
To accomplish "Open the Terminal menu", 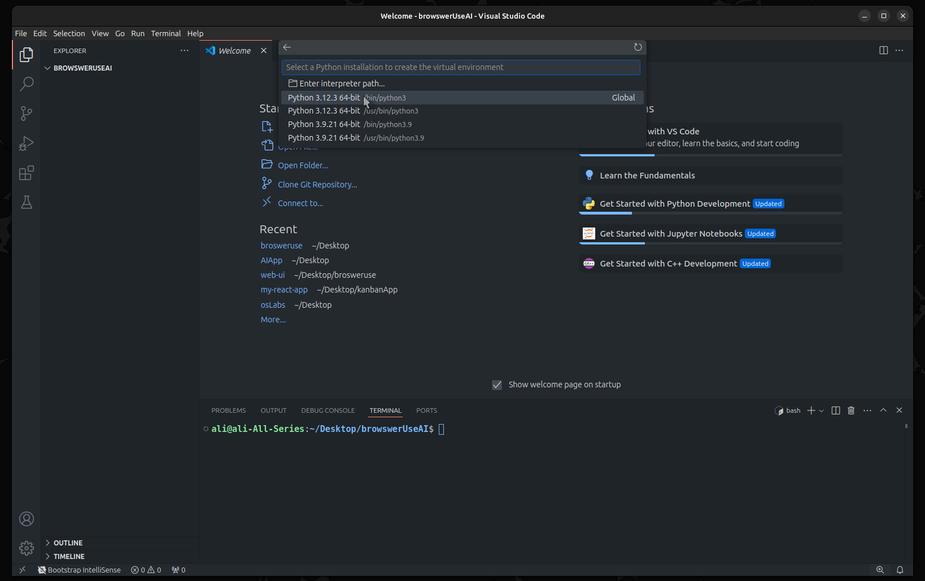I will click(x=165, y=33).
